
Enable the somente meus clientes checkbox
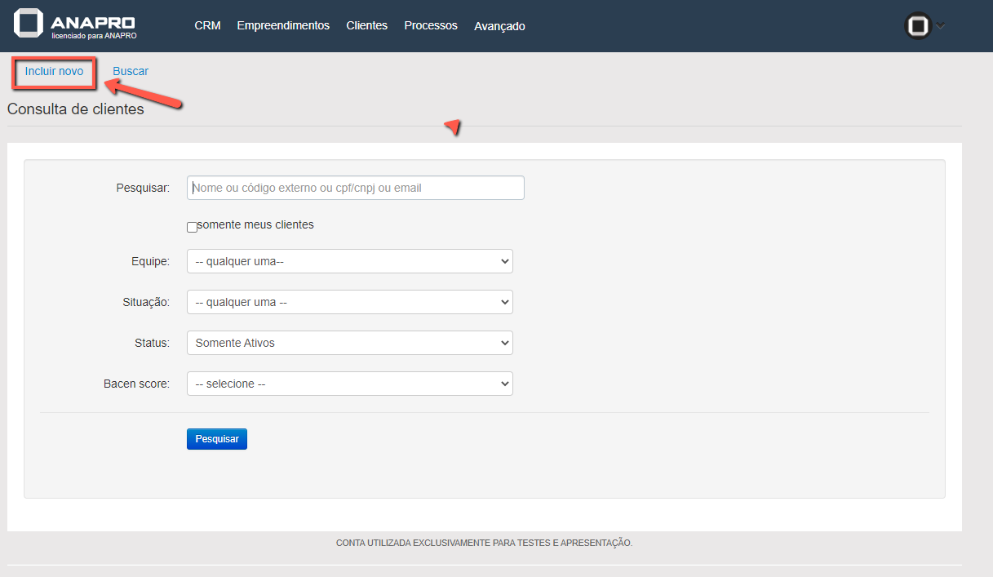pos(192,227)
